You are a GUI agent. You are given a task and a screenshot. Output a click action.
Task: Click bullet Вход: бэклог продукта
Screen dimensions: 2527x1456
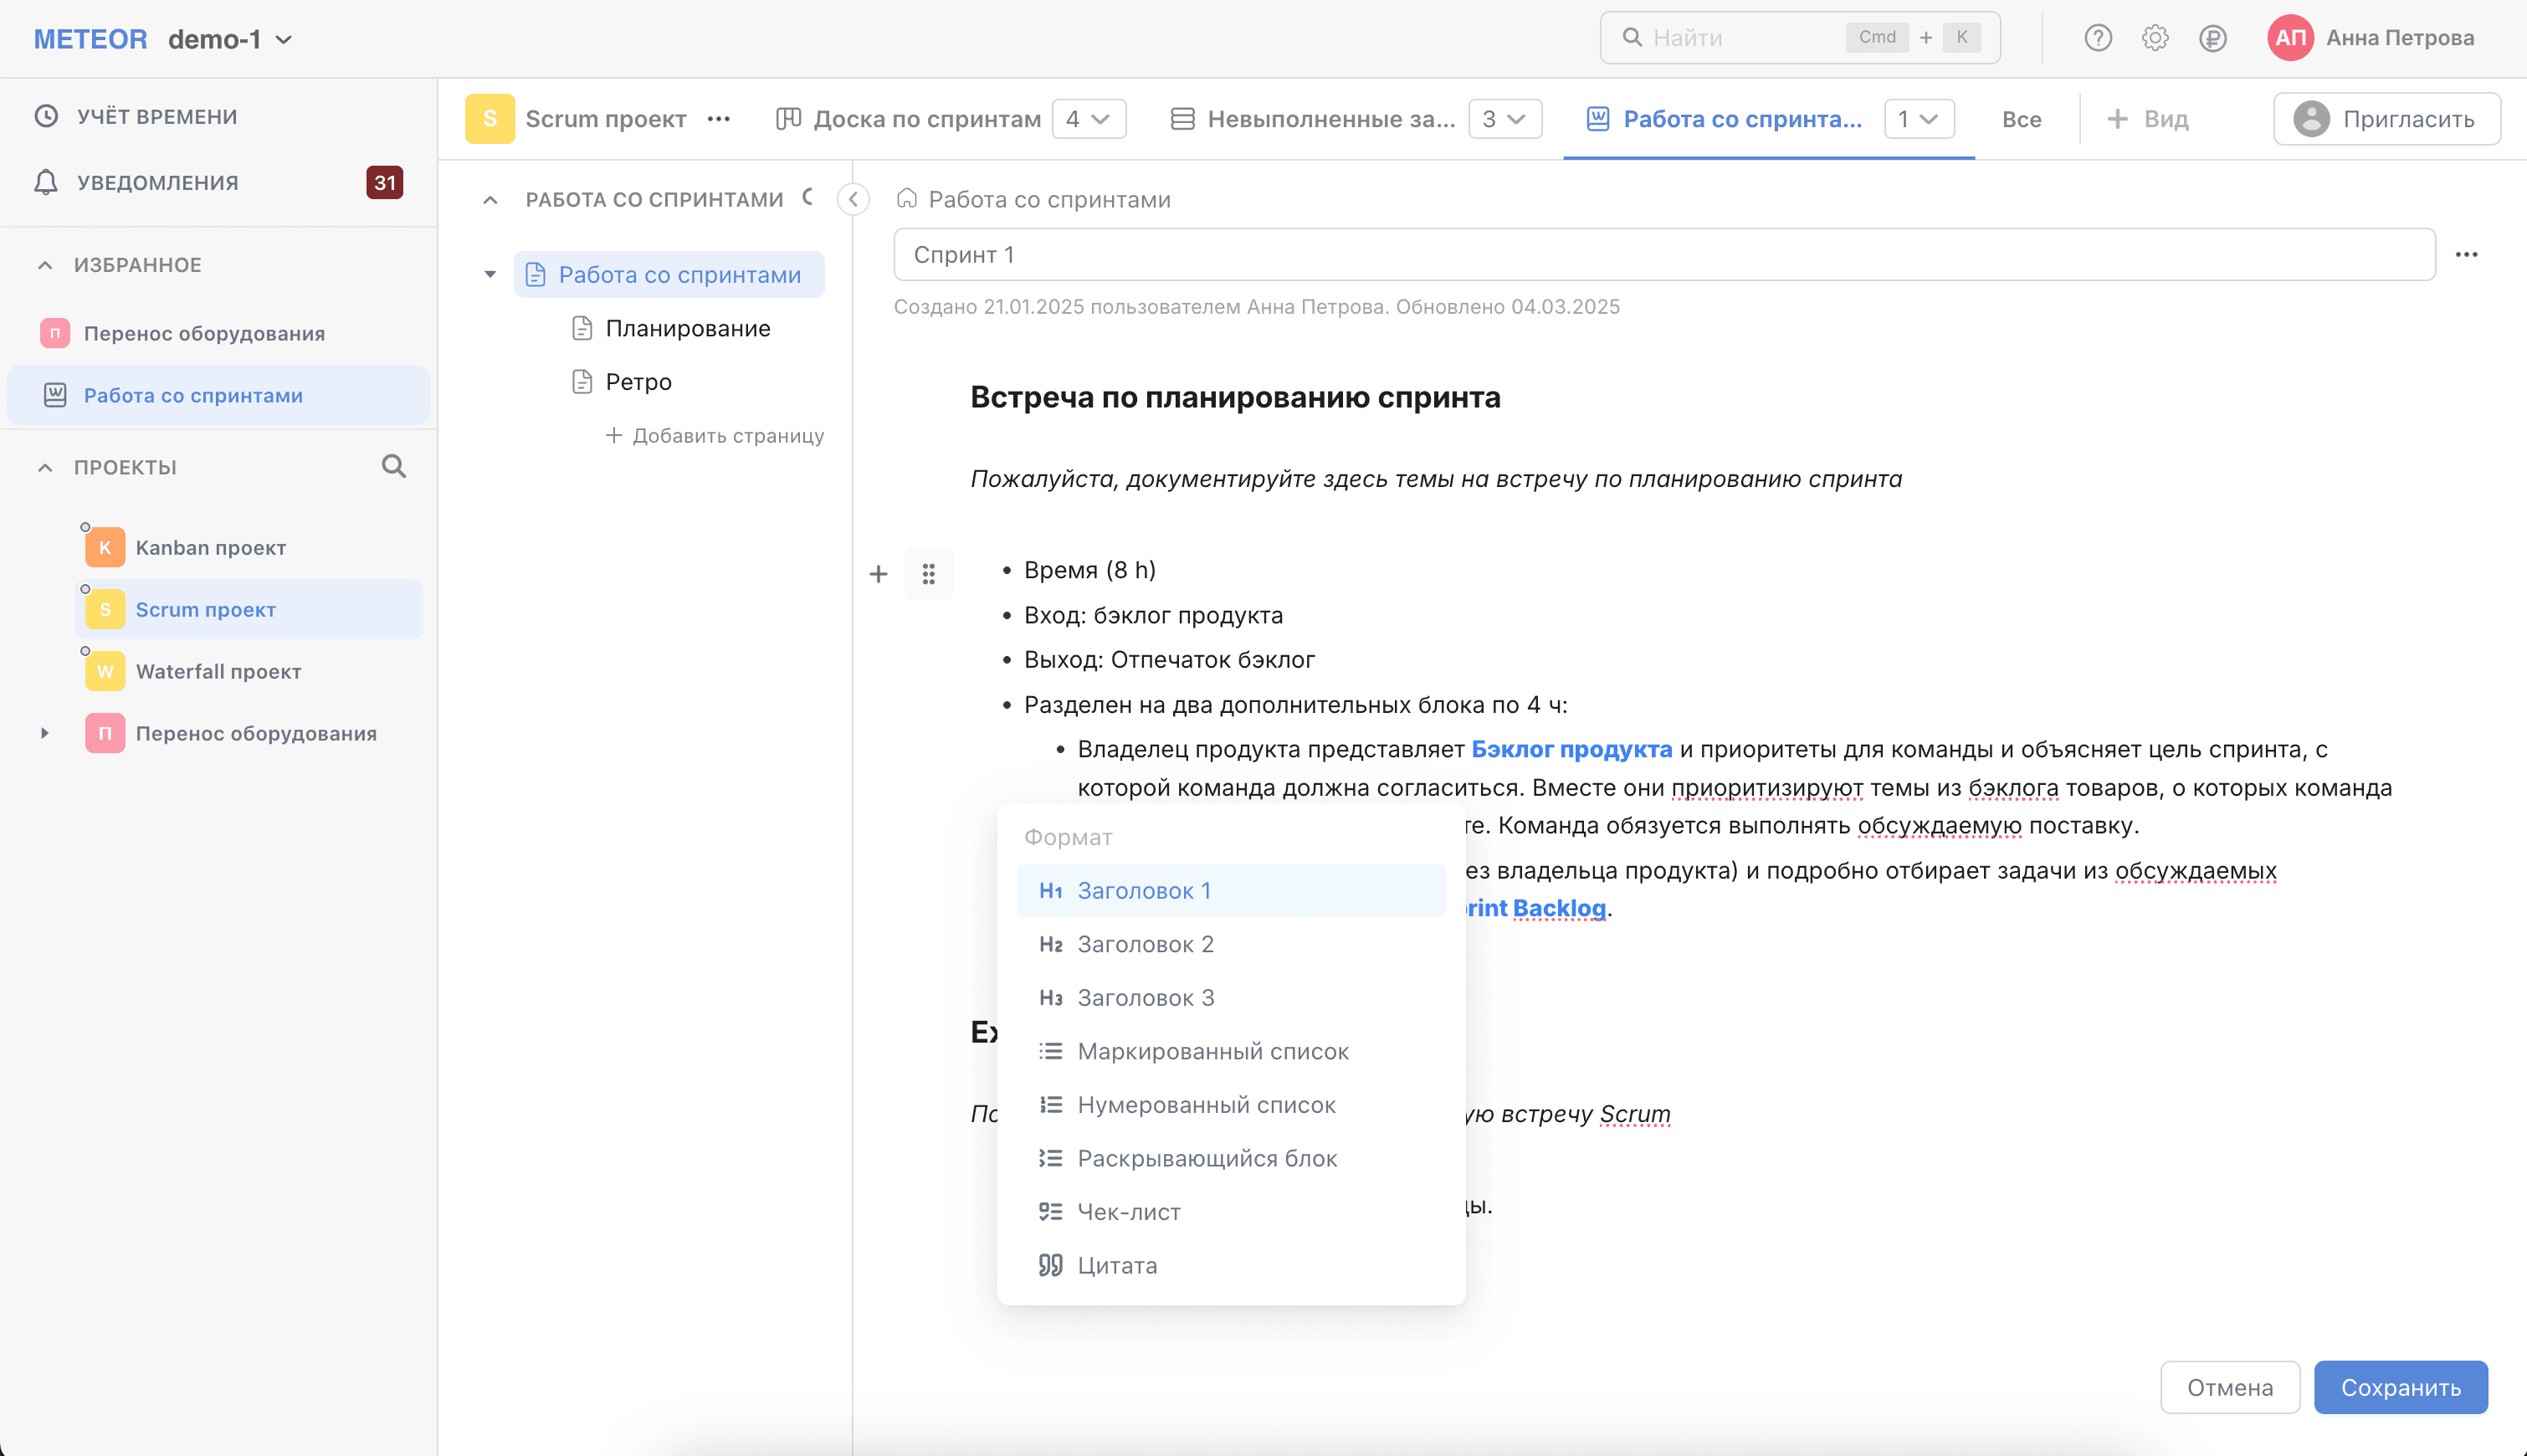[1153, 615]
